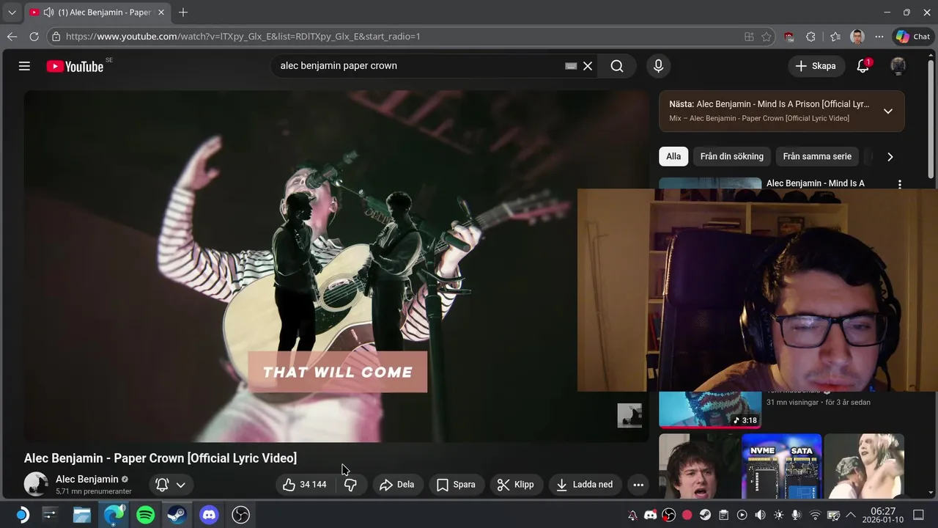Viewport: 938px width, 528px height.
Task: Open YouTube notifications bell
Action: 863,66
